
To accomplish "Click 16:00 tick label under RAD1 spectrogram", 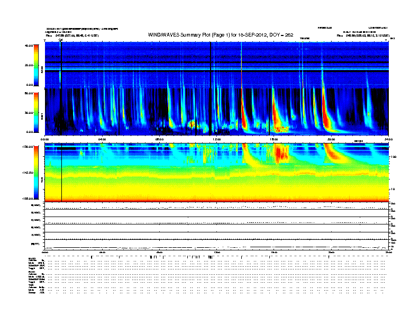I will tap(274, 139).
